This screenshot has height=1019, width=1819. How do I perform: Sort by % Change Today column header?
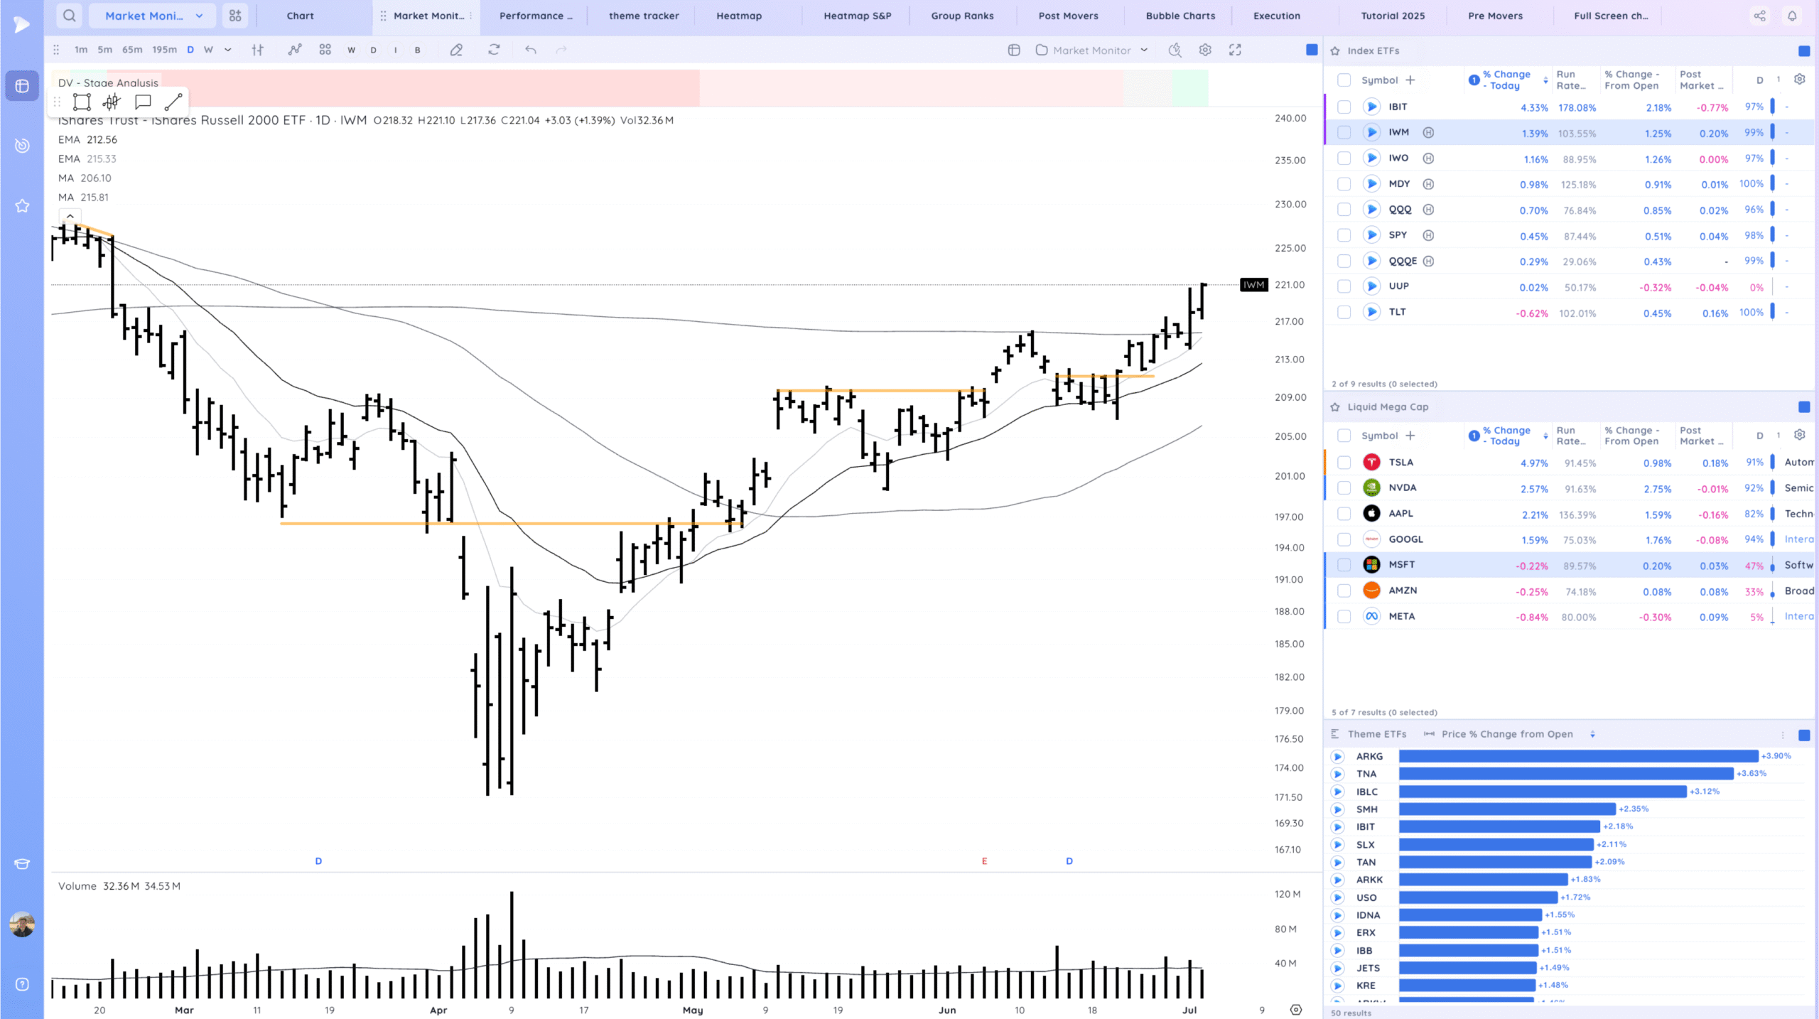pos(1506,80)
